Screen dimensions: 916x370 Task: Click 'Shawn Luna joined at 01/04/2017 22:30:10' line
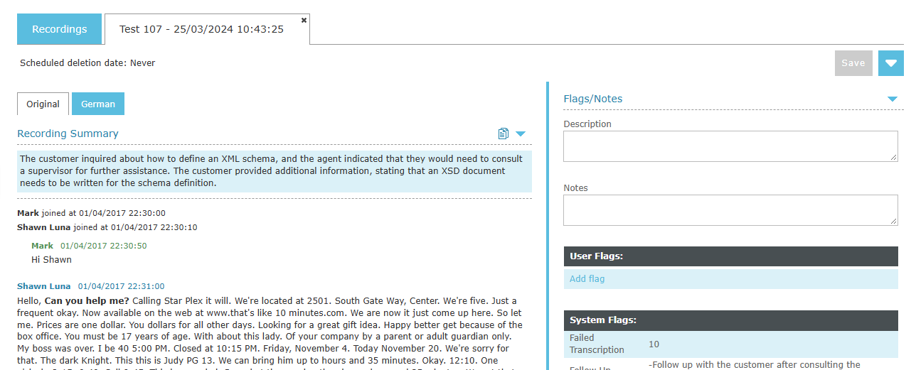(x=107, y=228)
